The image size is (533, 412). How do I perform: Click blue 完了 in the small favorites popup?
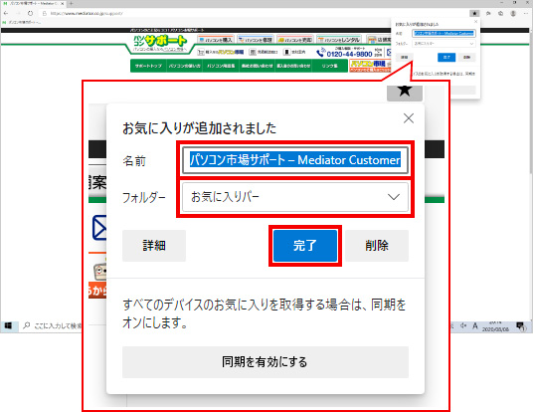click(x=446, y=57)
